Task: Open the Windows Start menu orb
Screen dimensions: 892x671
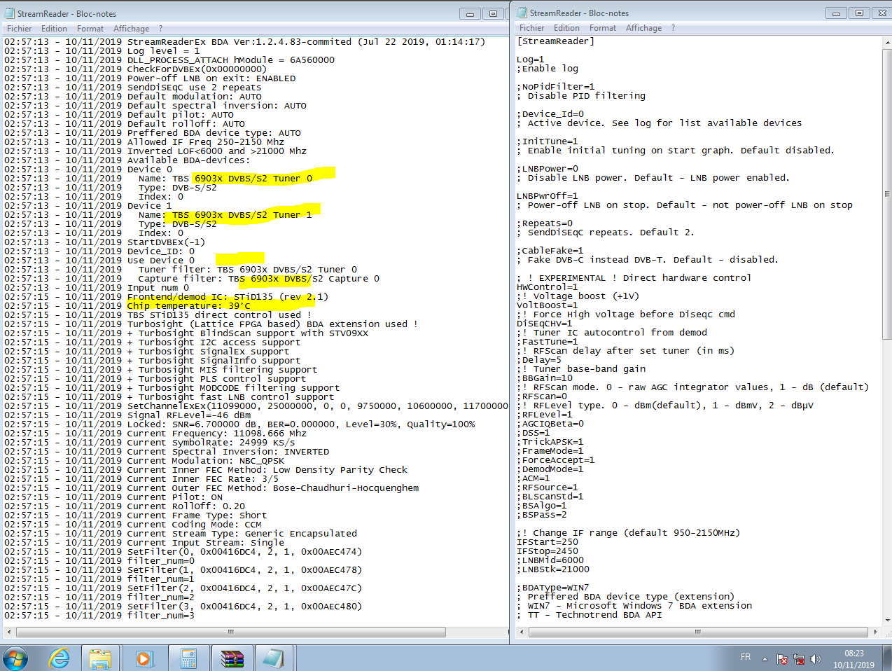Action: coord(15,659)
